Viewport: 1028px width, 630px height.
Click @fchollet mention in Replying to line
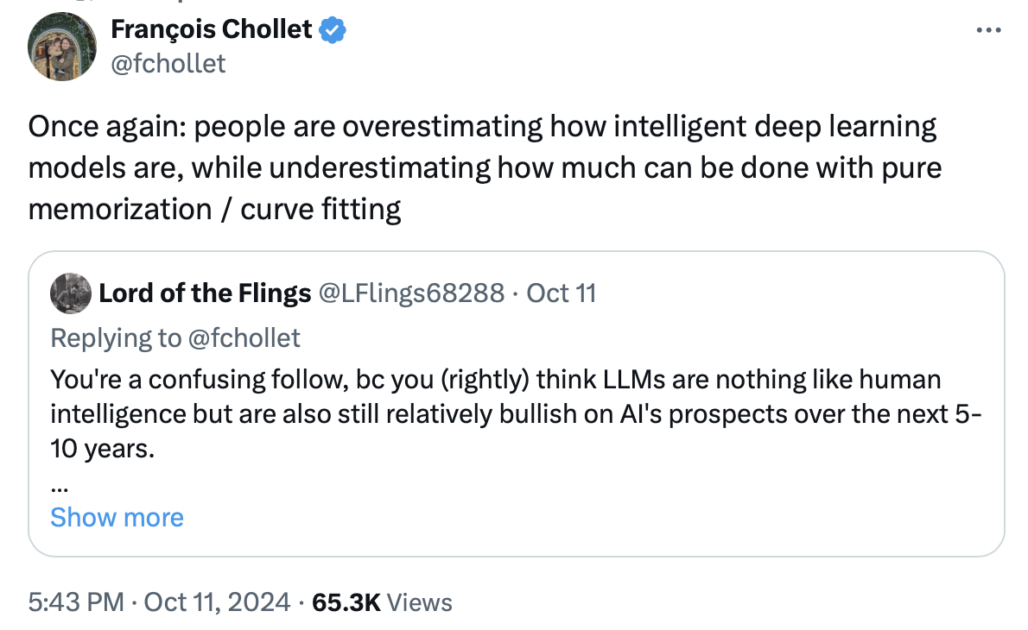click(244, 337)
